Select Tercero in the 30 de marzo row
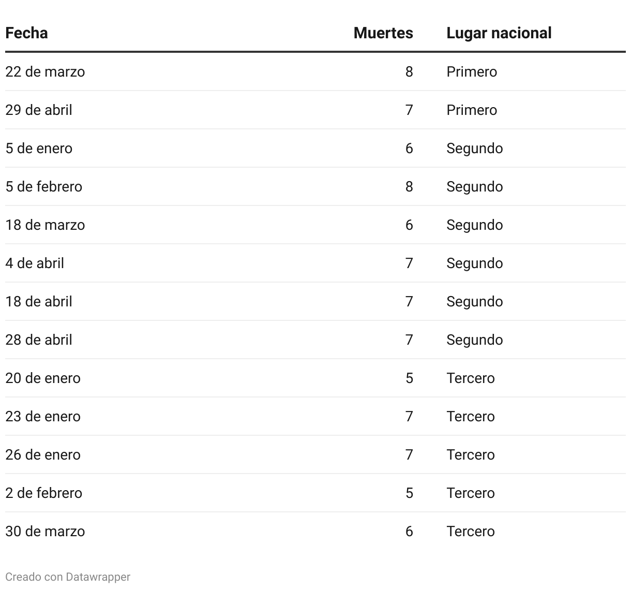Viewport: 631px width, 589px height. [x=470, y=531]
